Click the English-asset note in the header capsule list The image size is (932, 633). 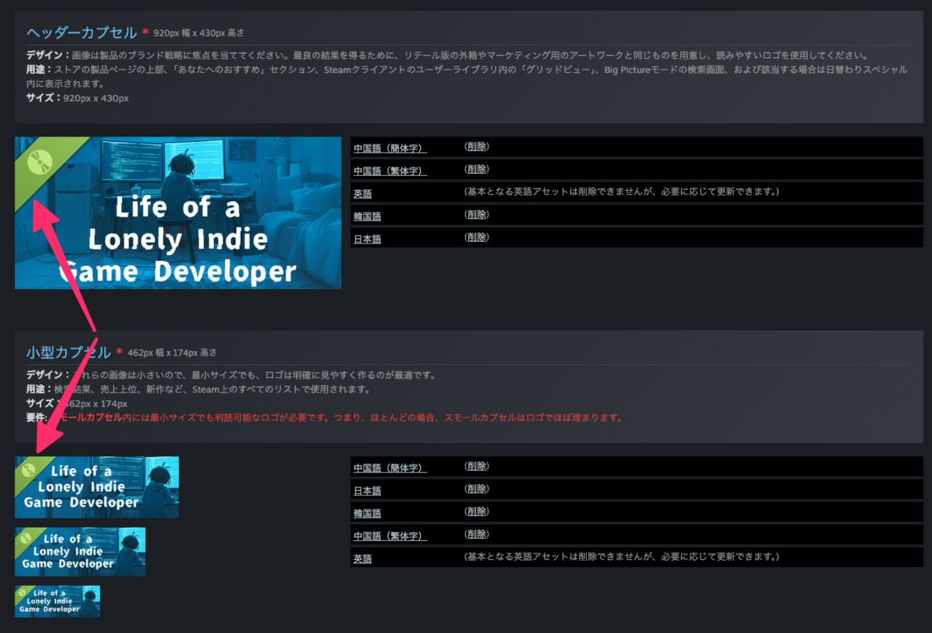point(622,192)
